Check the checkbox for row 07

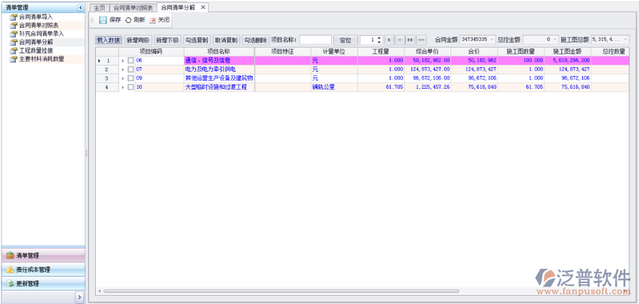(x=130, y=70)
